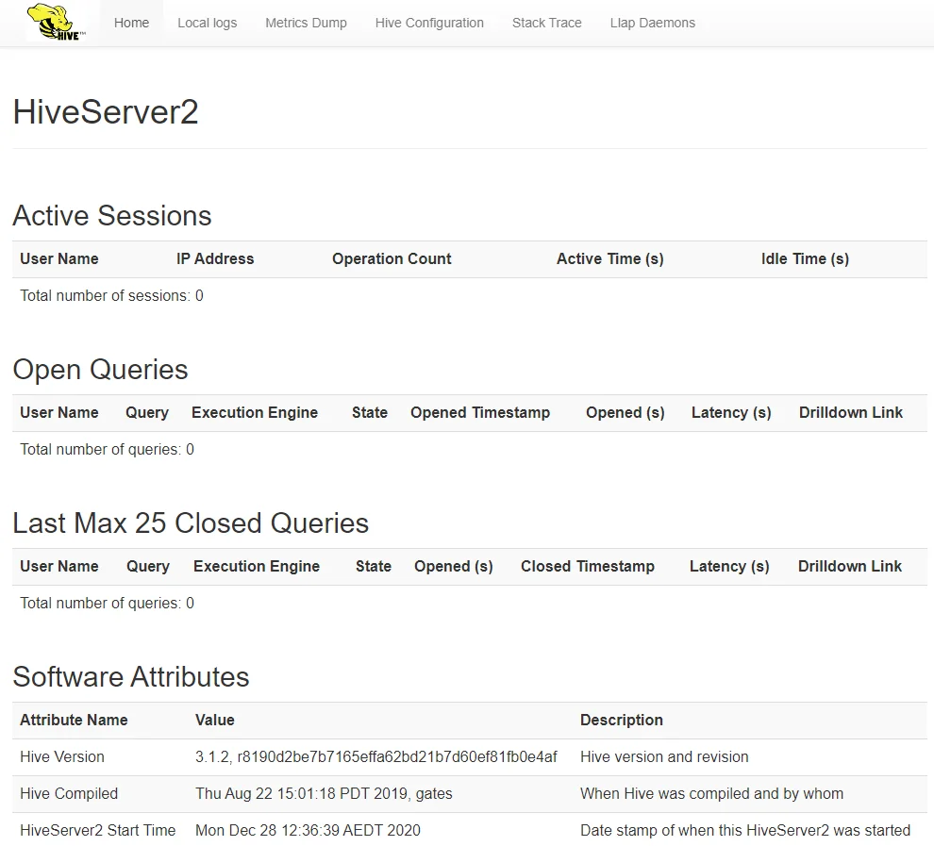Image resolution: width=934 pixels, height=846 pixels.
Task: Click IP Address column header
Action: [215, 259]
